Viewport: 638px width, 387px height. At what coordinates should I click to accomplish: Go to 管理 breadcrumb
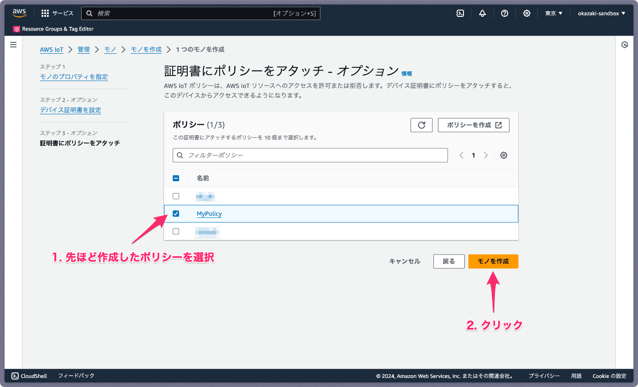pyautogui.click(x=84, y=49)
